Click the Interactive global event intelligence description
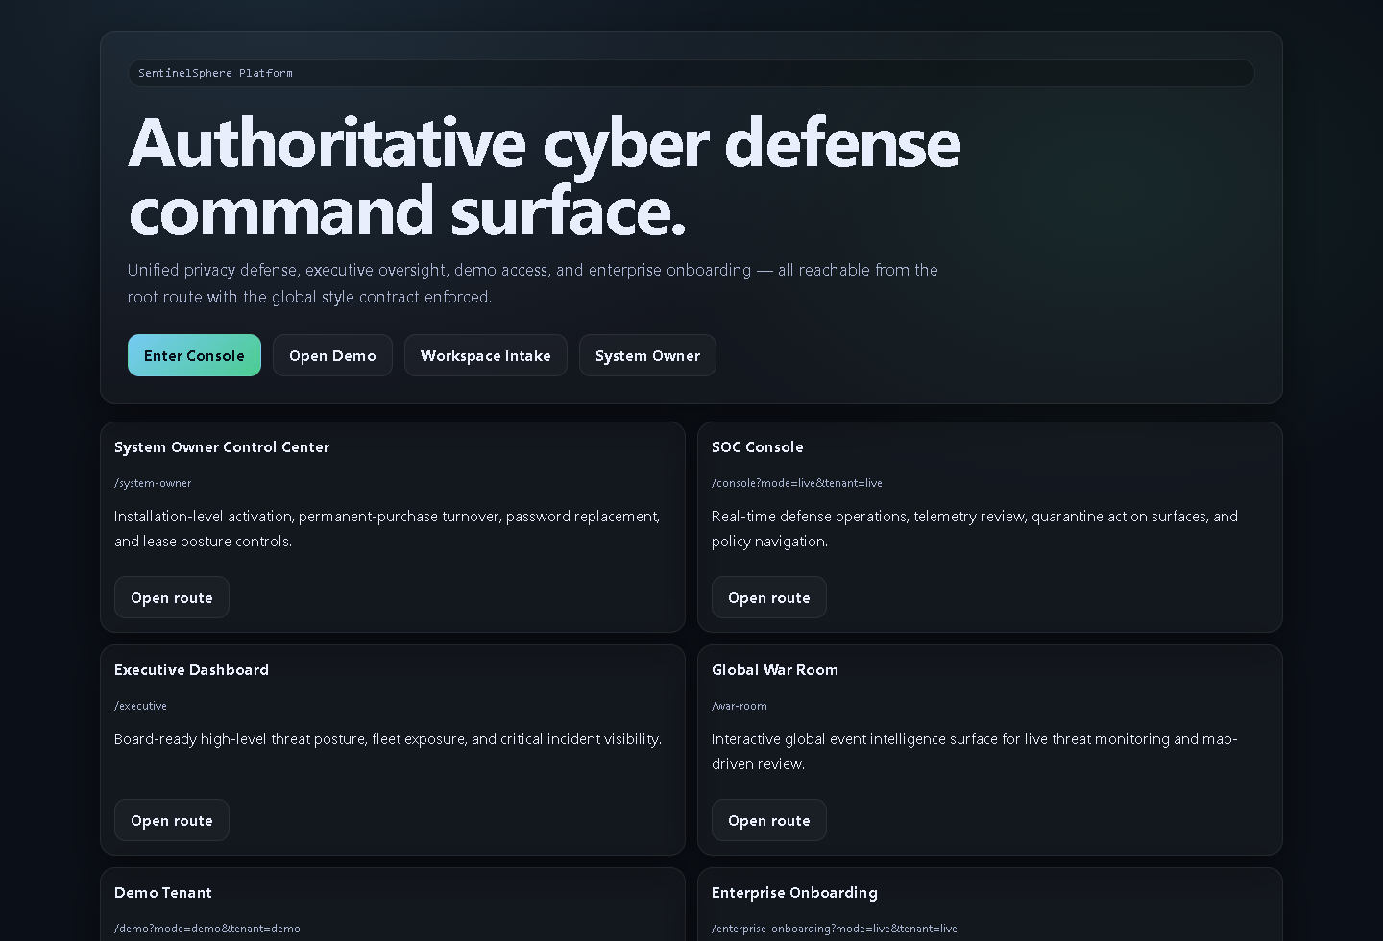The height and width of the screenshot is (941, 1383). (975, 752)
